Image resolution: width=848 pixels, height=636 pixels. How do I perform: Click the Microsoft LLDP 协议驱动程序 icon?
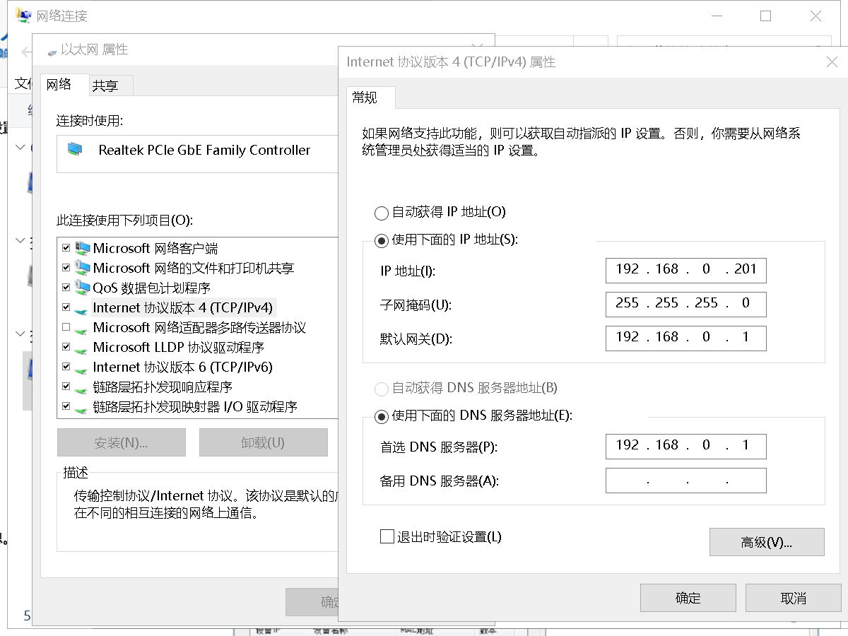(83, 348)
